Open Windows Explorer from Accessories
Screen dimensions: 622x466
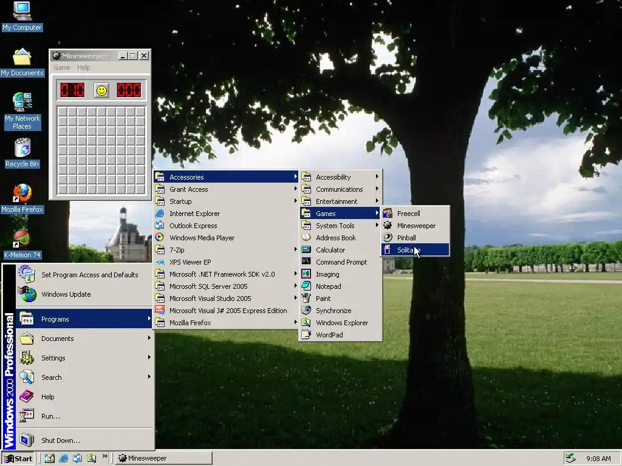341,323
